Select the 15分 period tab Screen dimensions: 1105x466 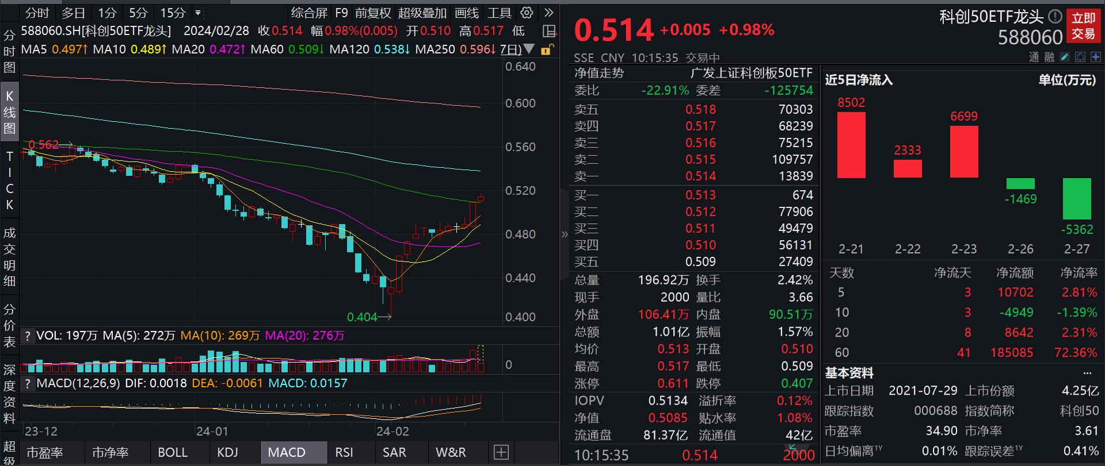[173, 13]
